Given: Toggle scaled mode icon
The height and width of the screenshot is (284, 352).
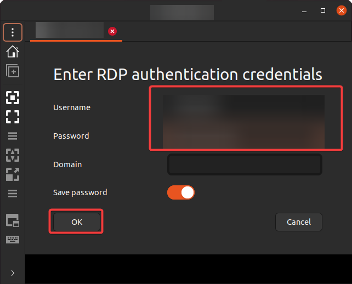Looking at the screenshot, I should tap(13, 174).
